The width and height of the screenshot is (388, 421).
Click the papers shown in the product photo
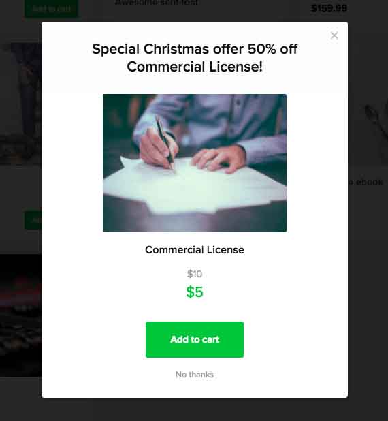193,188
